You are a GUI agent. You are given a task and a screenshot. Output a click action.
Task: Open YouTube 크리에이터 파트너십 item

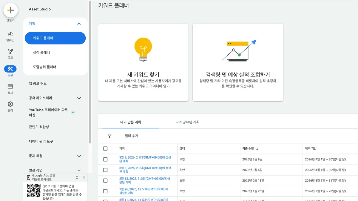coord(48,113)
